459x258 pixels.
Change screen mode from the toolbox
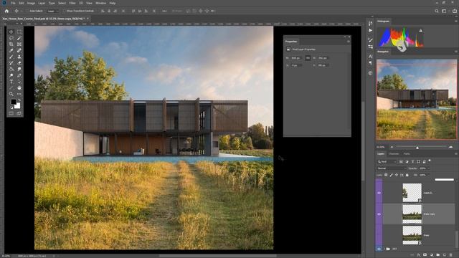tap(19, 113)
